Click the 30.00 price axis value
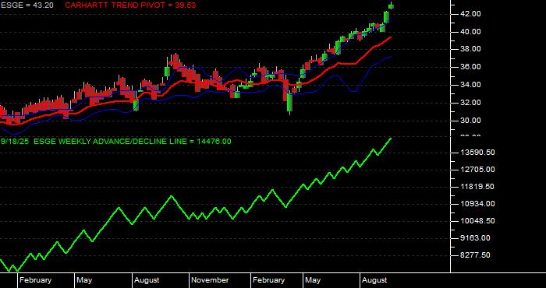546x288 pixels. coord(471,121)
